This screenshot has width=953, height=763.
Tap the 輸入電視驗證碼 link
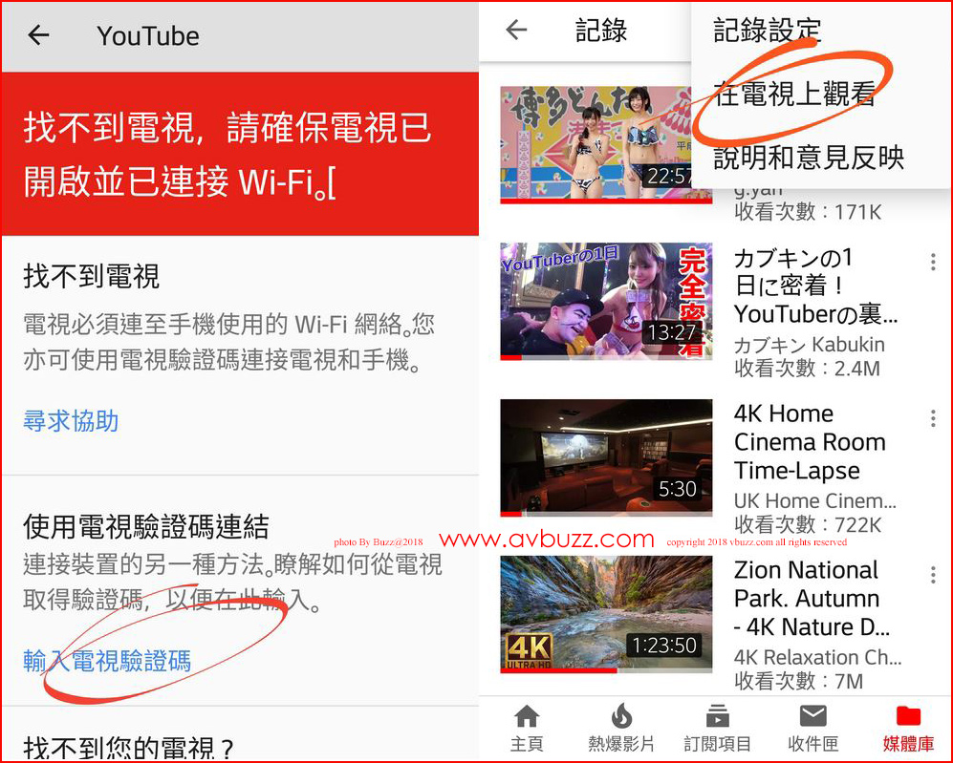pyautogui.click(x=107, y=660)
